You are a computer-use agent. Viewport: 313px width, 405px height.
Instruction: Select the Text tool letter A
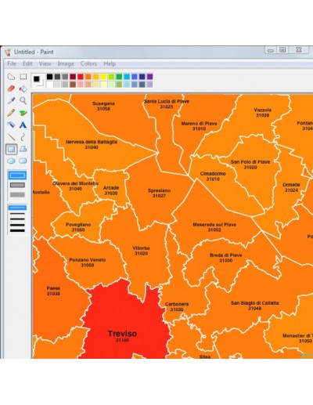[23, 125]
